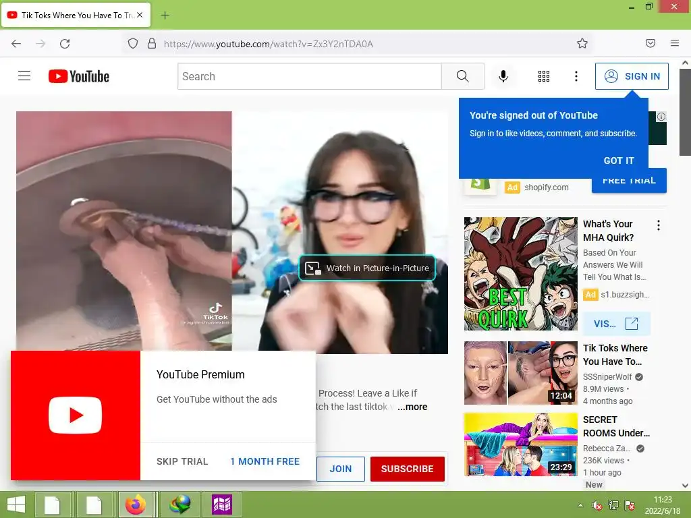Click the volume muted tray icon
Image resolution: width=691 pixels, height=518 pixels.
click(597, 505)
